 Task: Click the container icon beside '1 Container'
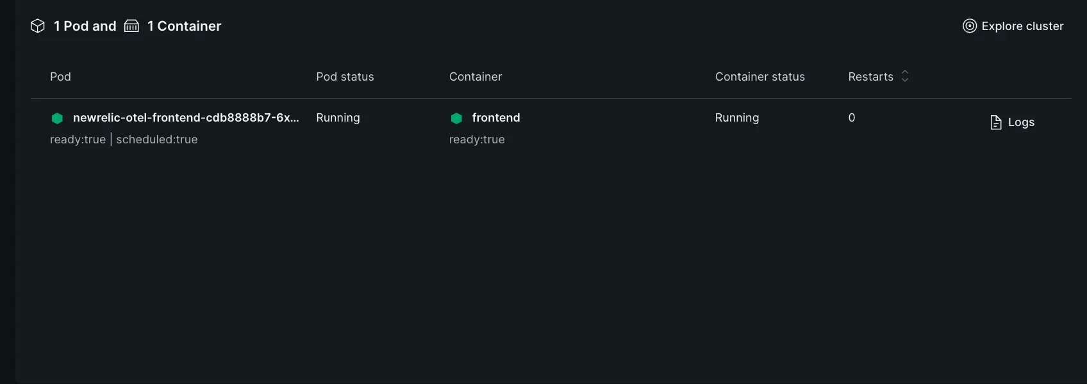pos(131,26)
